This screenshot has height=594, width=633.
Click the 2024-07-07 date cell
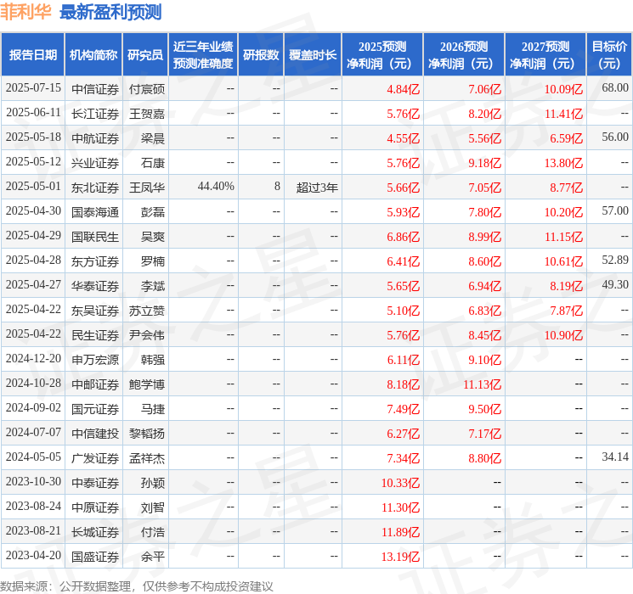tap(33, 432)
